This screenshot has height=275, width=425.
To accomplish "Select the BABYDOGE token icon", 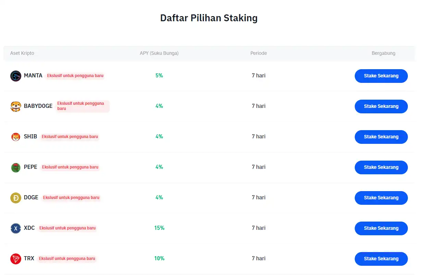I will pyautogui.click(x=15, y=106).
